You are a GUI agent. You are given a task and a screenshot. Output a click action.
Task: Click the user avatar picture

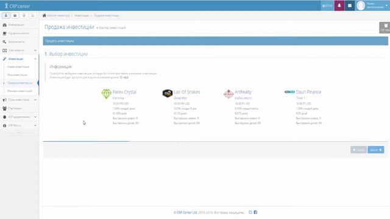[361, 5]
